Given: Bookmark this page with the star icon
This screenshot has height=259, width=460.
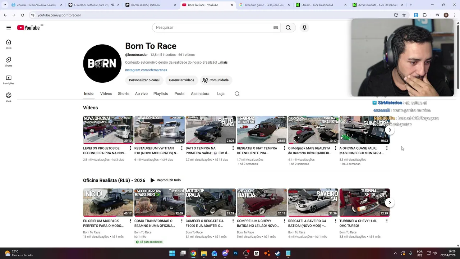Looking at the screenshot, I should [x=404, y=15].
